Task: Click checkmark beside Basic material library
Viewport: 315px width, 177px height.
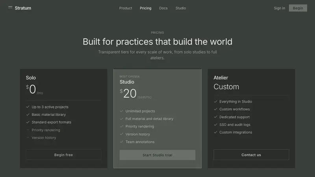Action: point(28,114)
